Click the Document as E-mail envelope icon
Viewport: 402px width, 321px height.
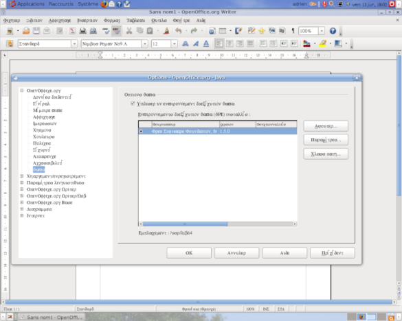[47, 31]
